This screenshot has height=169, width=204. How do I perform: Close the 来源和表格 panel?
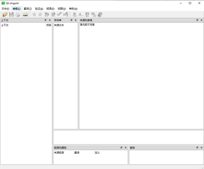coord(201,20)
